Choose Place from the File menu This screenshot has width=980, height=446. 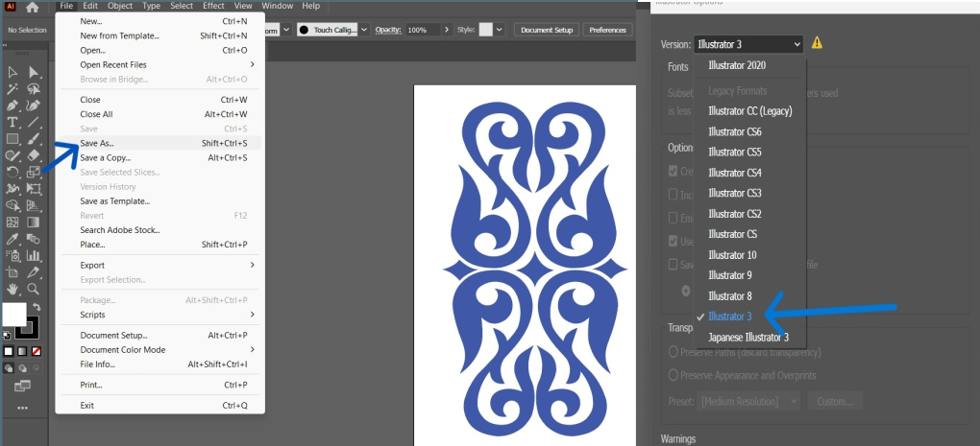click(x=160, y=245)
